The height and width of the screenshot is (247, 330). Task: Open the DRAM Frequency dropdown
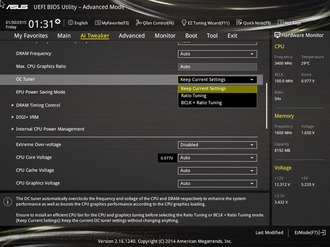[218, 54]
